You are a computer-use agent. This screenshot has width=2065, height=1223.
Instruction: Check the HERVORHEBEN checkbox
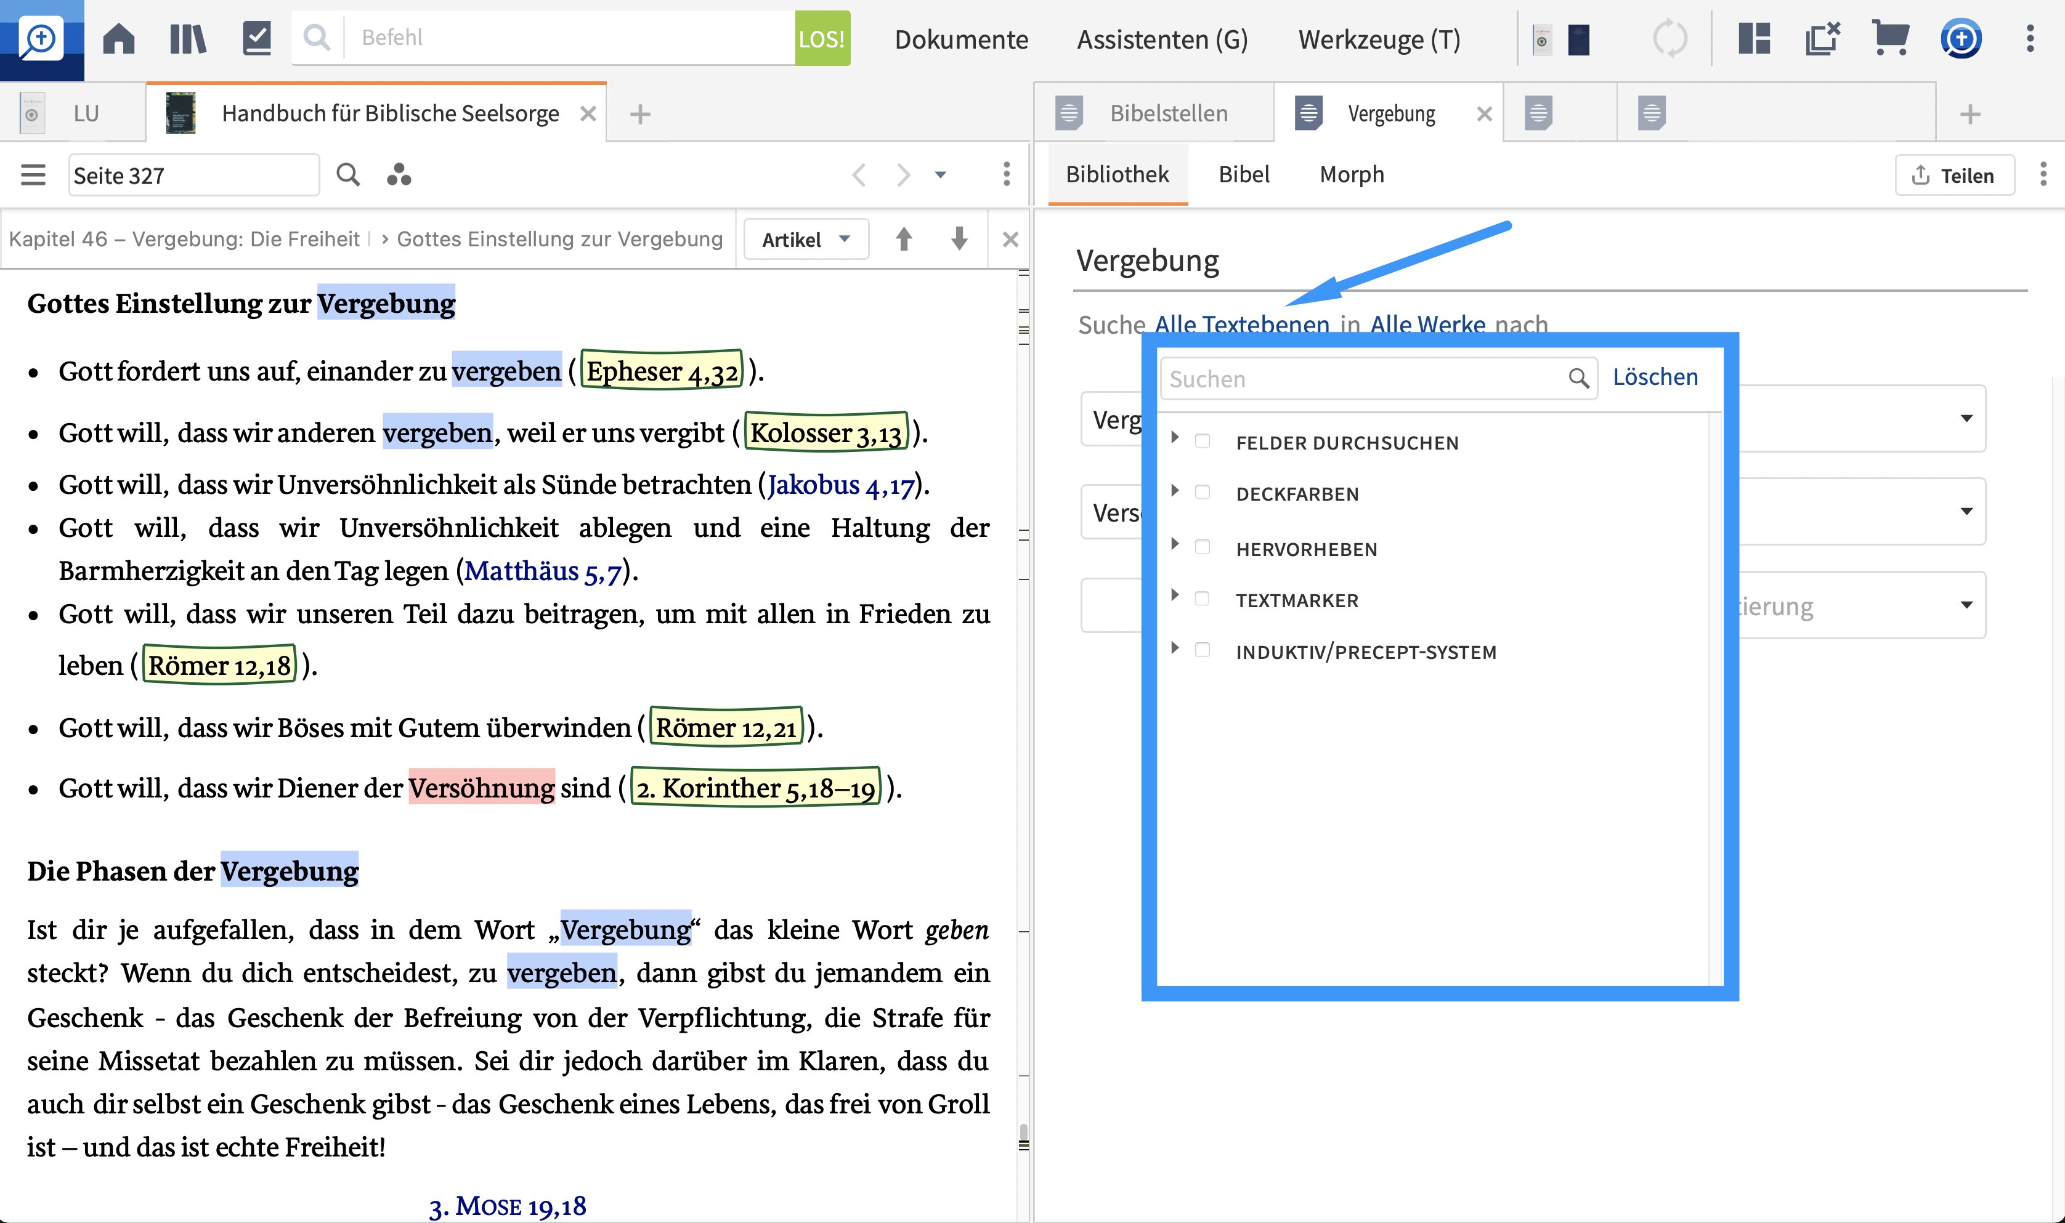1202,547
